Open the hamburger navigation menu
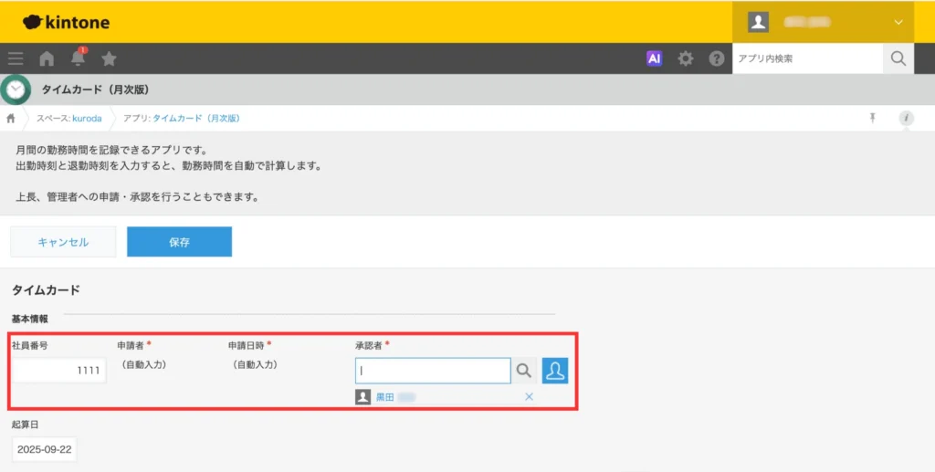 tap(16, 58)
